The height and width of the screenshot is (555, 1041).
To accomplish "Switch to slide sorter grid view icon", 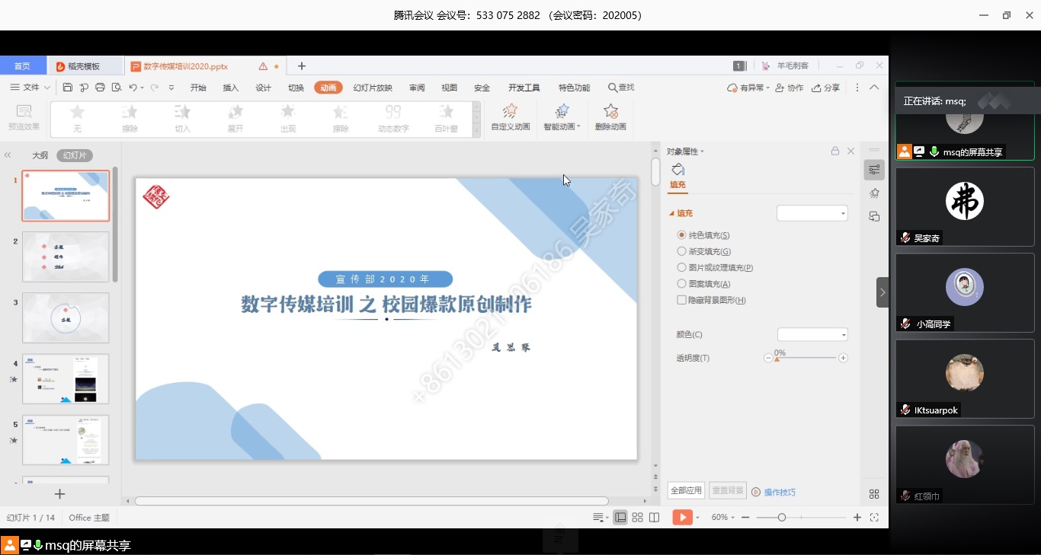I will coord(637,518).
